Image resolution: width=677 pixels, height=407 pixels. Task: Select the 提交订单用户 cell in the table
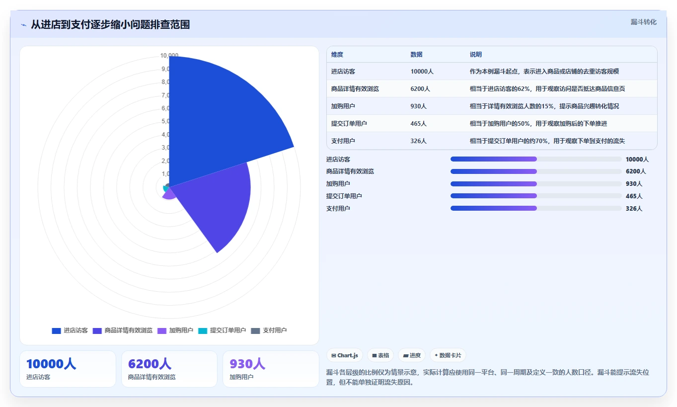coord(349,124)
